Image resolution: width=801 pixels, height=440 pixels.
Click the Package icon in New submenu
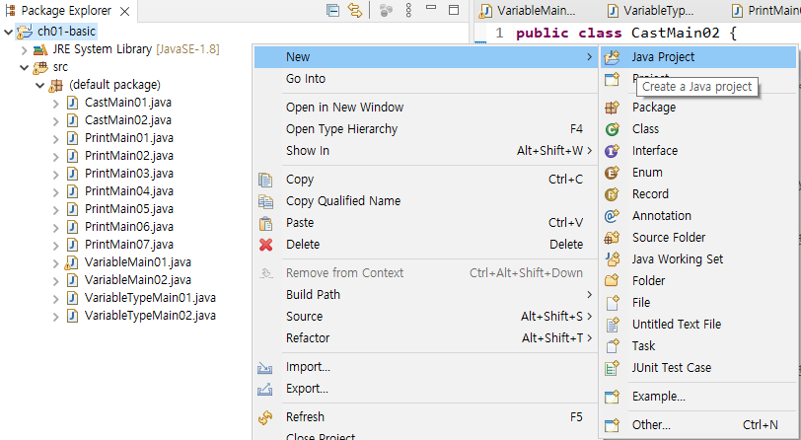[612, 108]
